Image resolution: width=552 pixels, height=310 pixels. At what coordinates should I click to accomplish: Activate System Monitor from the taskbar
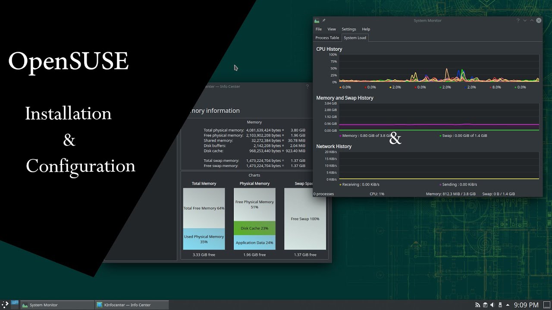pos(57,305)
